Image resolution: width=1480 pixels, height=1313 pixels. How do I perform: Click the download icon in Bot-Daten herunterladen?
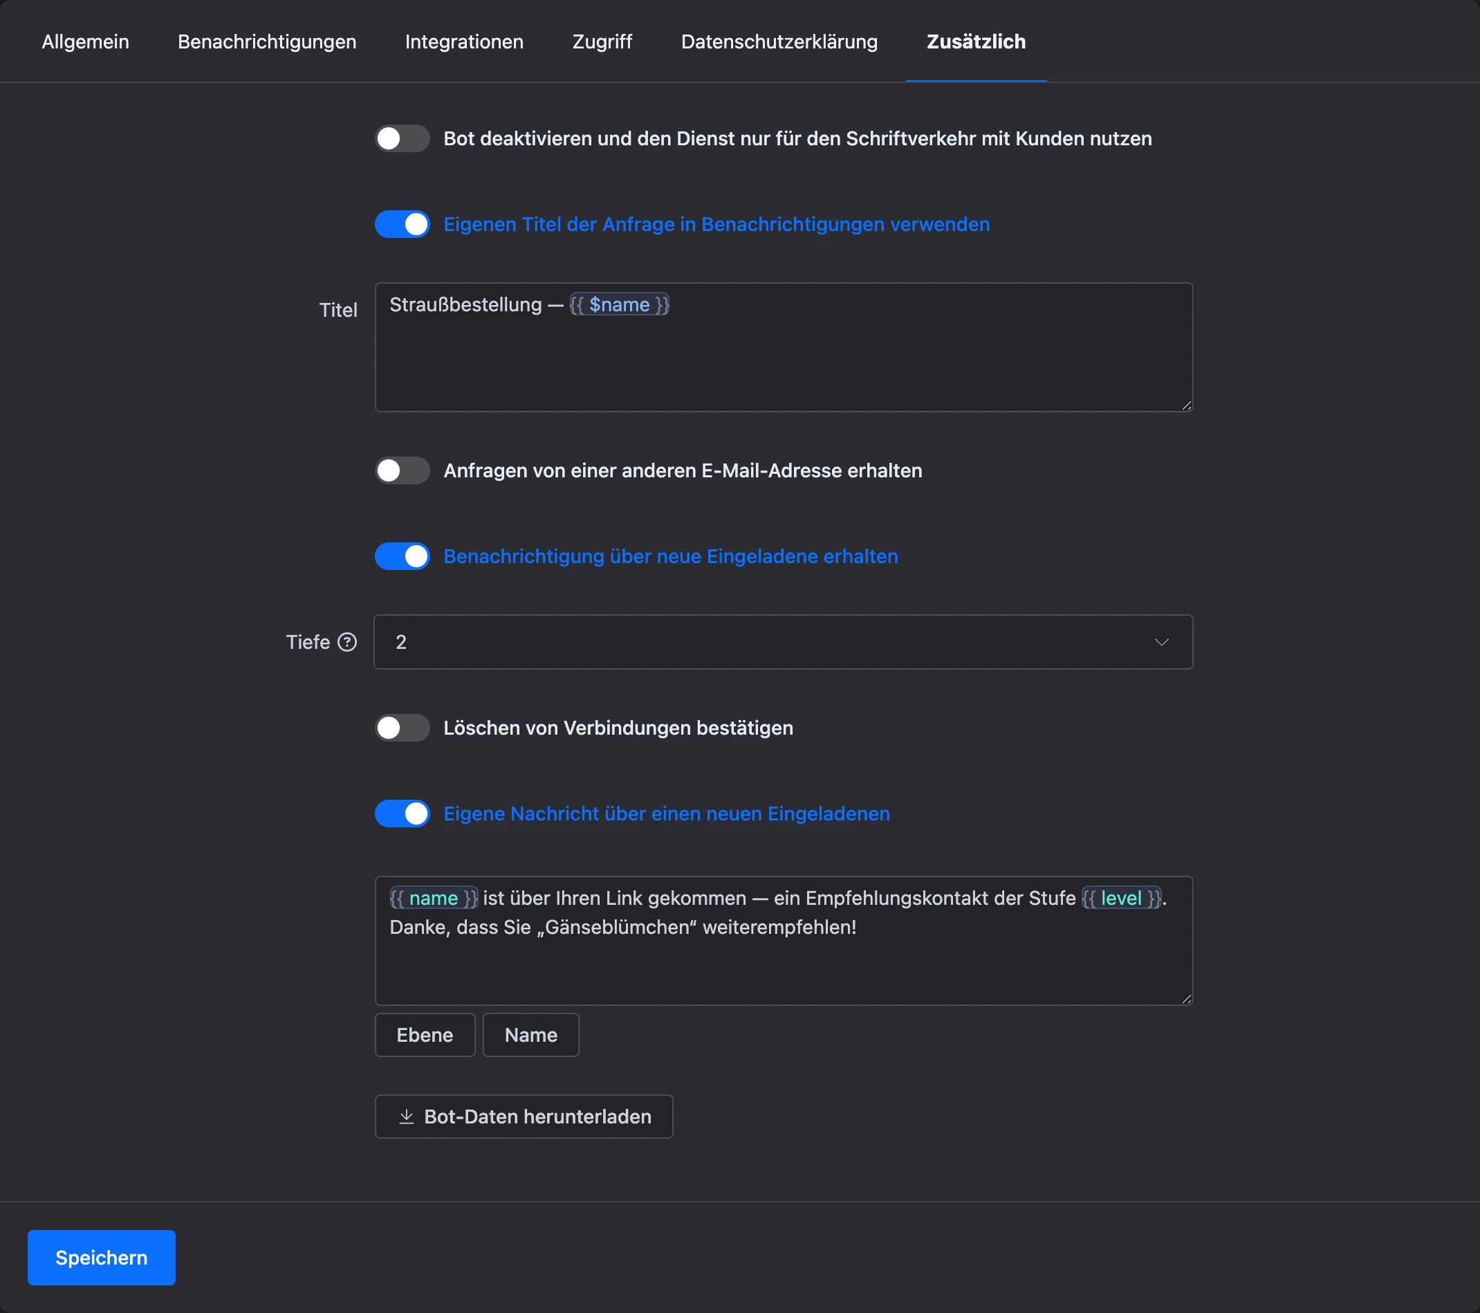click(x=406, y=1117)
